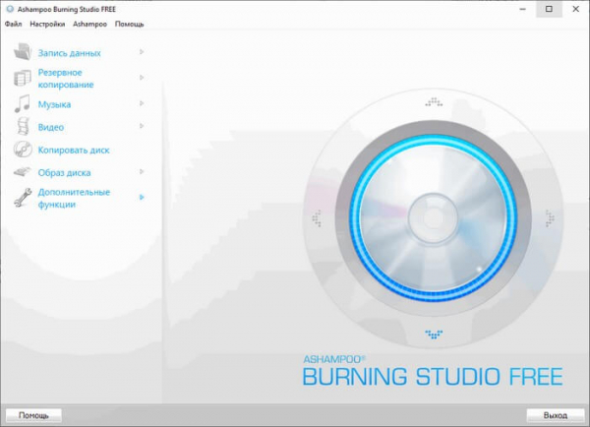Screen dimensions: 590x427
Task: Click the Помощь button at bottom left
Action: [x=33, y=415]
